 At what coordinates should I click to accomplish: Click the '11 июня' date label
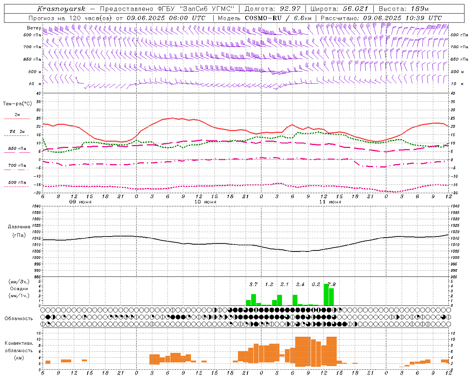(330, 202)
